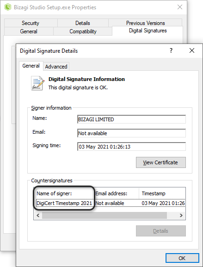Viewport: 203px width, 267px height.
Task: Click the countersignature timestamp 03 May 2021 cell
Action: 163,203
